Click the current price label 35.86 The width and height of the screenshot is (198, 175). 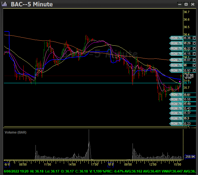(x=189, y=76)
